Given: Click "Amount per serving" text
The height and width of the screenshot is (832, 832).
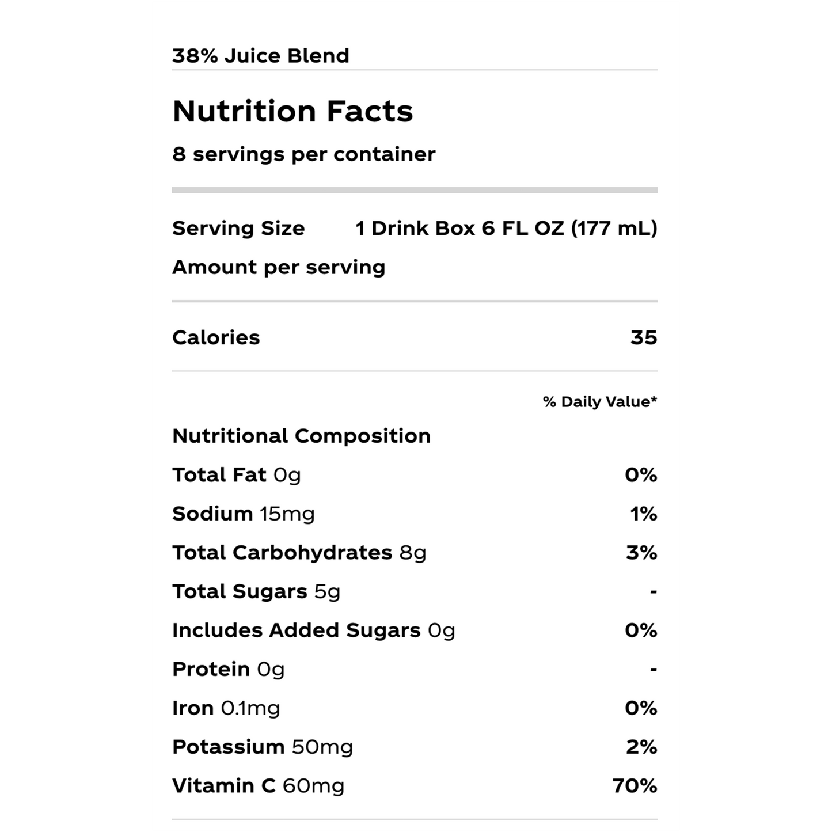Looking at the screenshot, I should tap(279, 267).
